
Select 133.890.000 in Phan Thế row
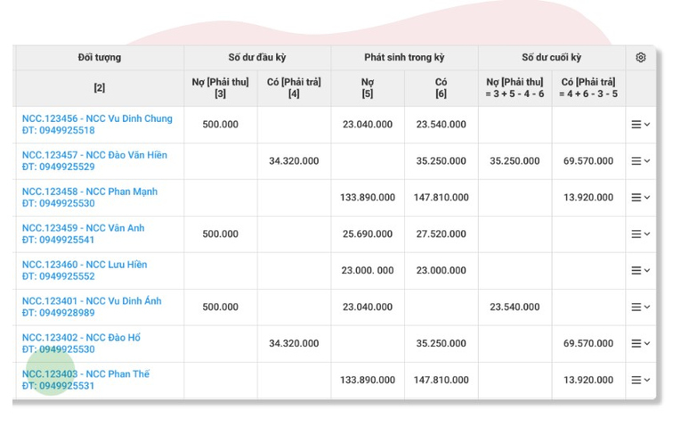pos(368,380)
